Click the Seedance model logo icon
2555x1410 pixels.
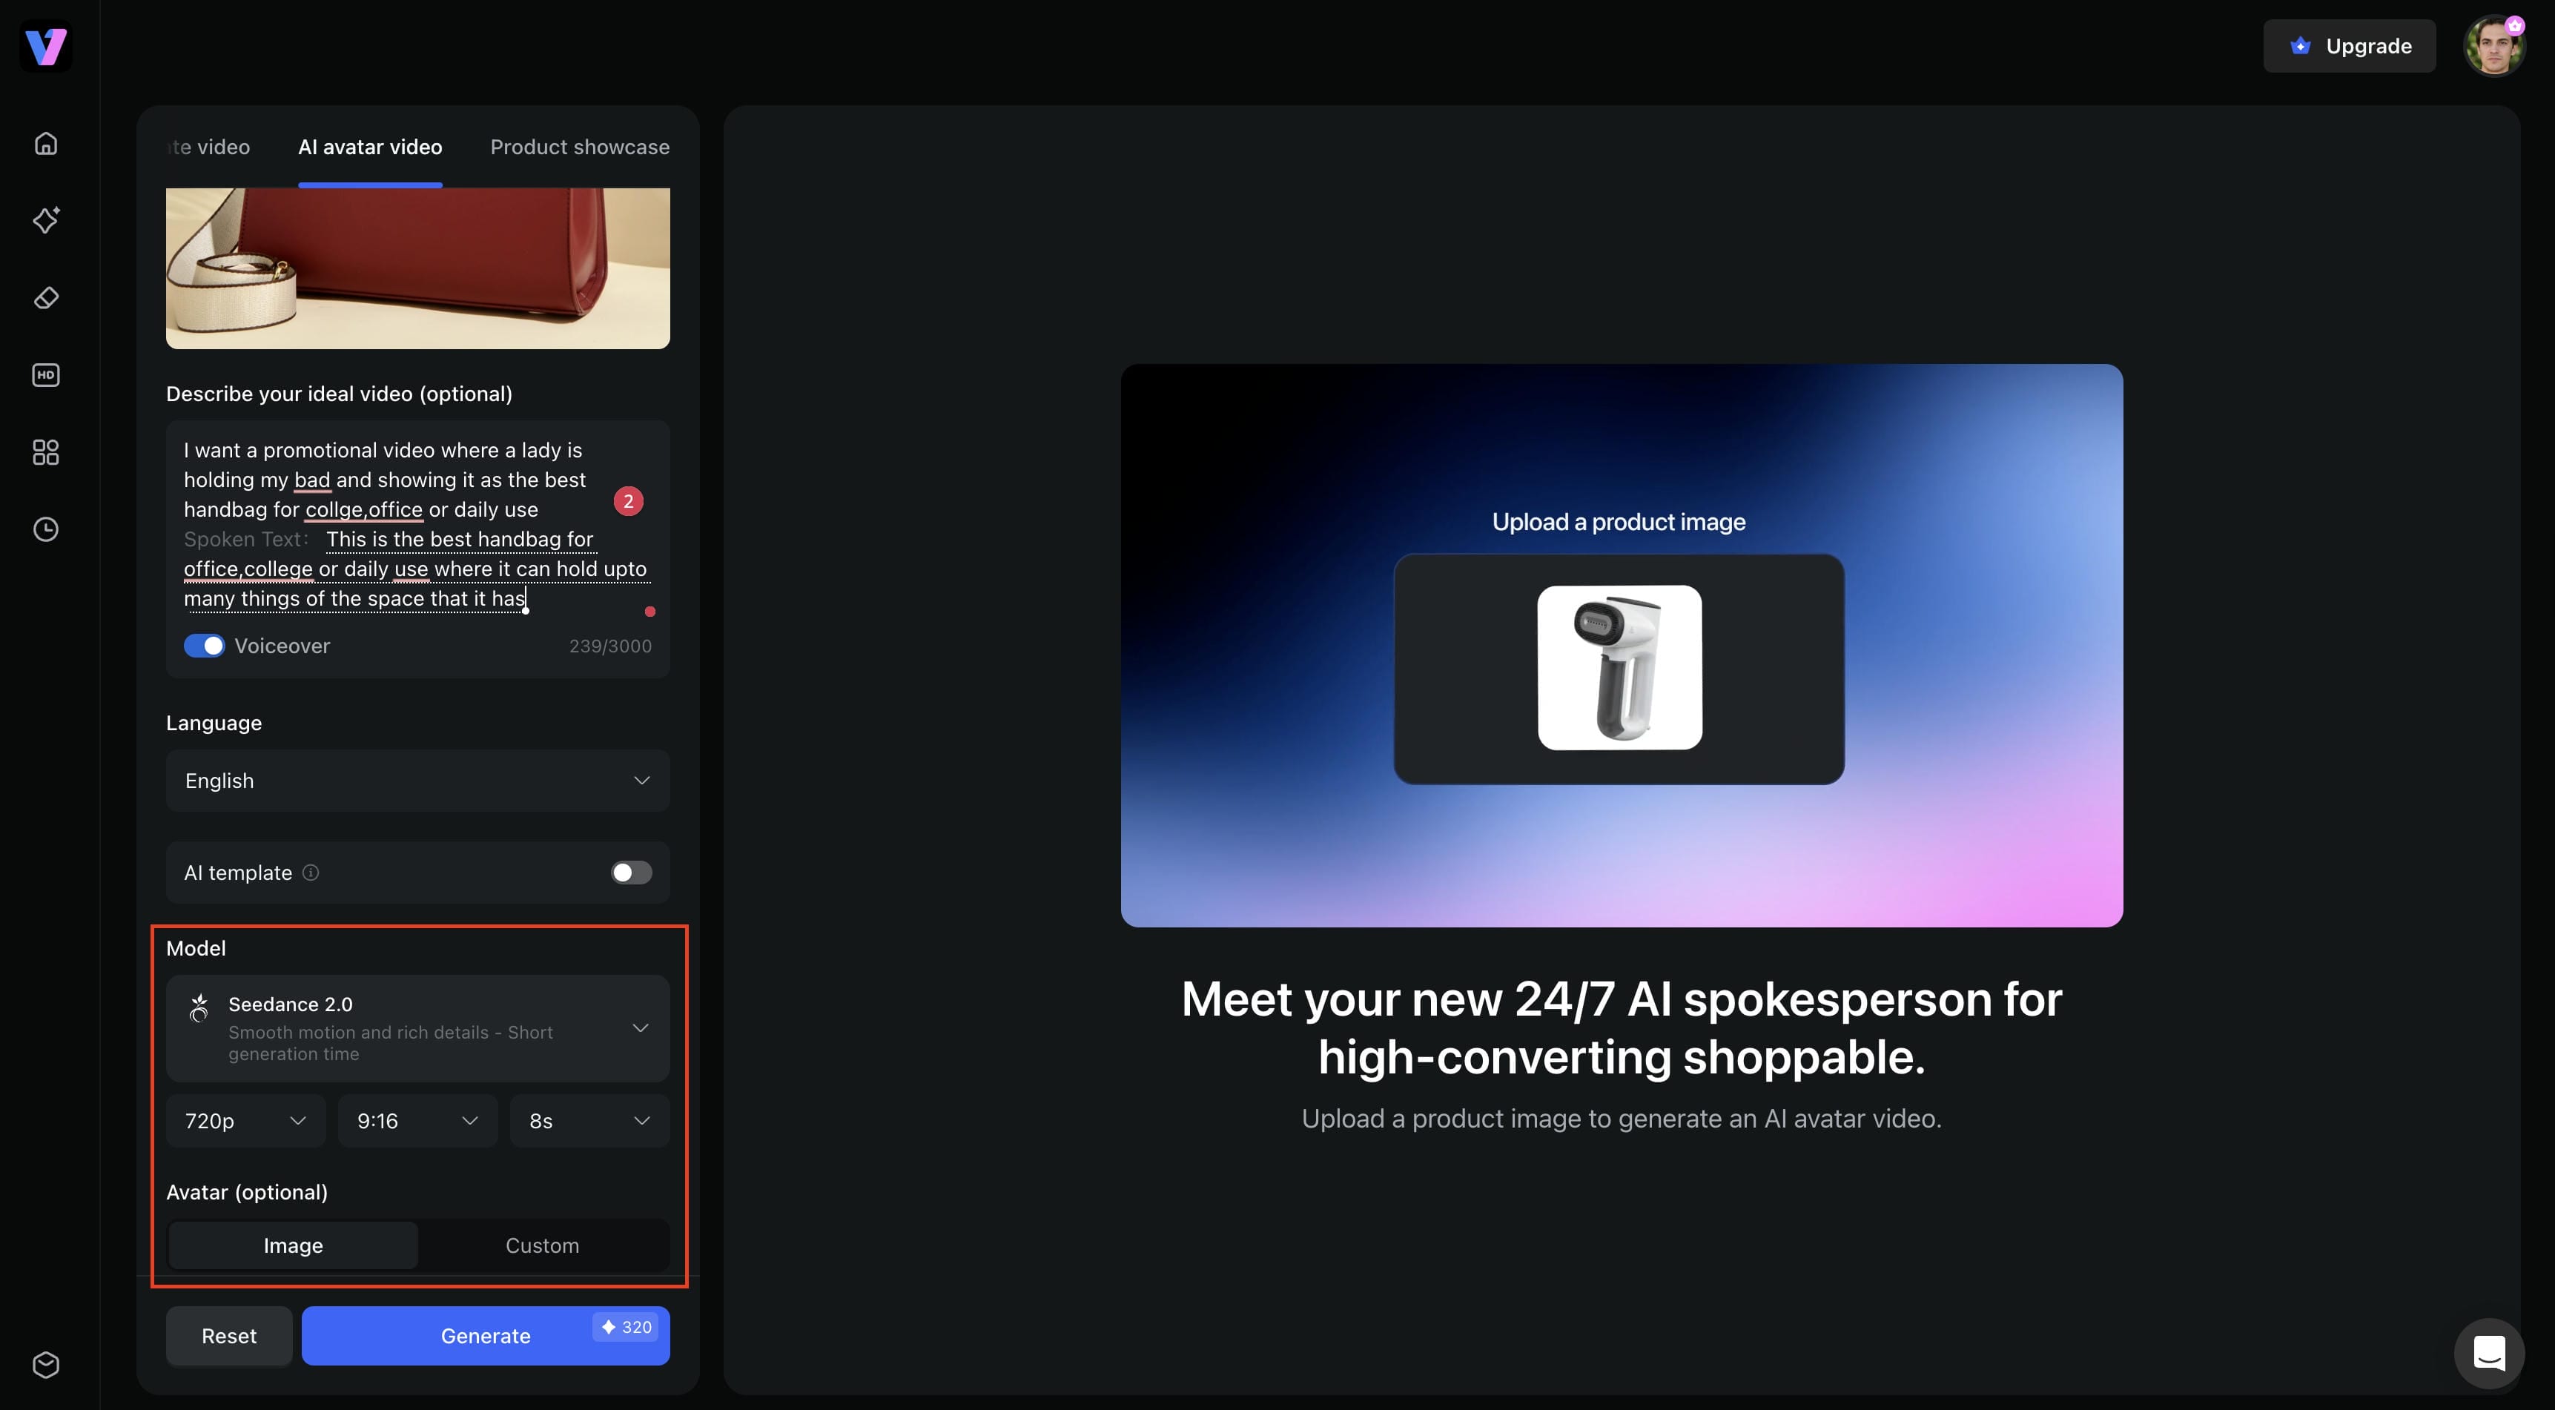(199, 1007)
